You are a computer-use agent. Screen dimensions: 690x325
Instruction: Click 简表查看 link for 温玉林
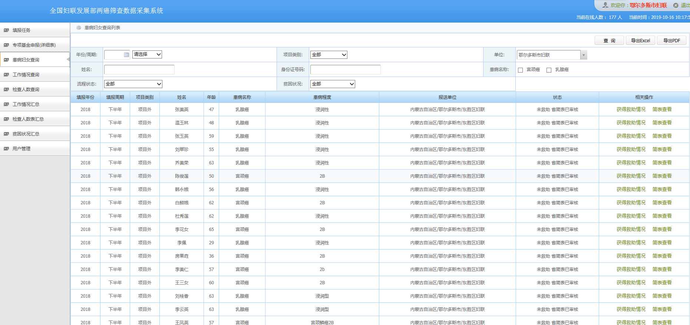click(x=662, y=123)
